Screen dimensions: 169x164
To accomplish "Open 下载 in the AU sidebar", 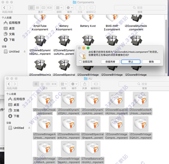I will 14,116.
